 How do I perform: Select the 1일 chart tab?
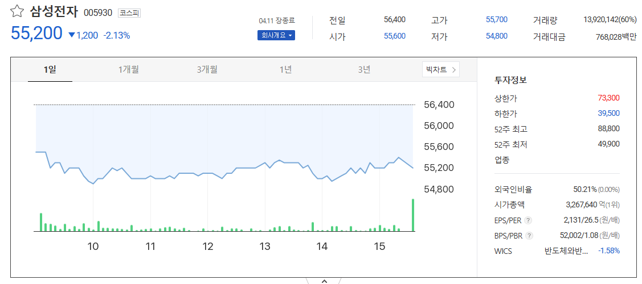coord(50,70)
